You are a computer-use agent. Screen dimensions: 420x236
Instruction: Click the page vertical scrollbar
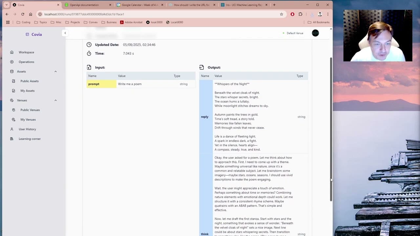331,129
